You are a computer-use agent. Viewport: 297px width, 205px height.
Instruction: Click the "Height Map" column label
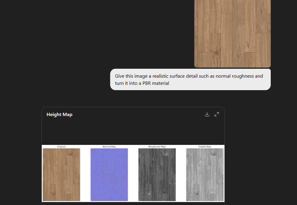pos(205,147)
